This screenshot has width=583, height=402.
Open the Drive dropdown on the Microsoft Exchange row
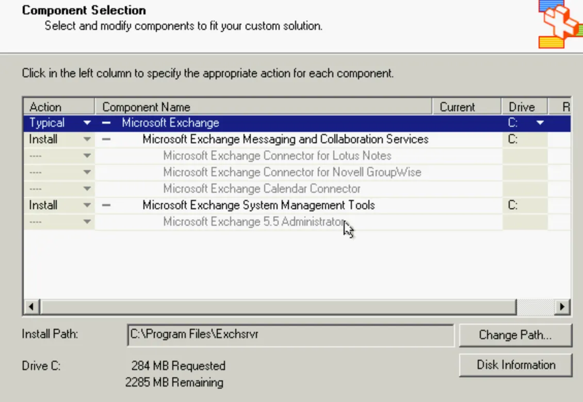(540, 123)
